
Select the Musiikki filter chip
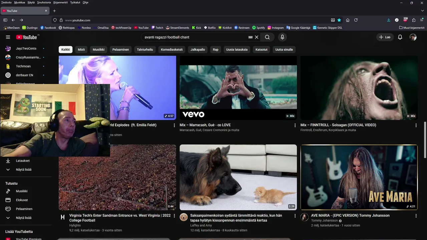click(x=99, y=50)
